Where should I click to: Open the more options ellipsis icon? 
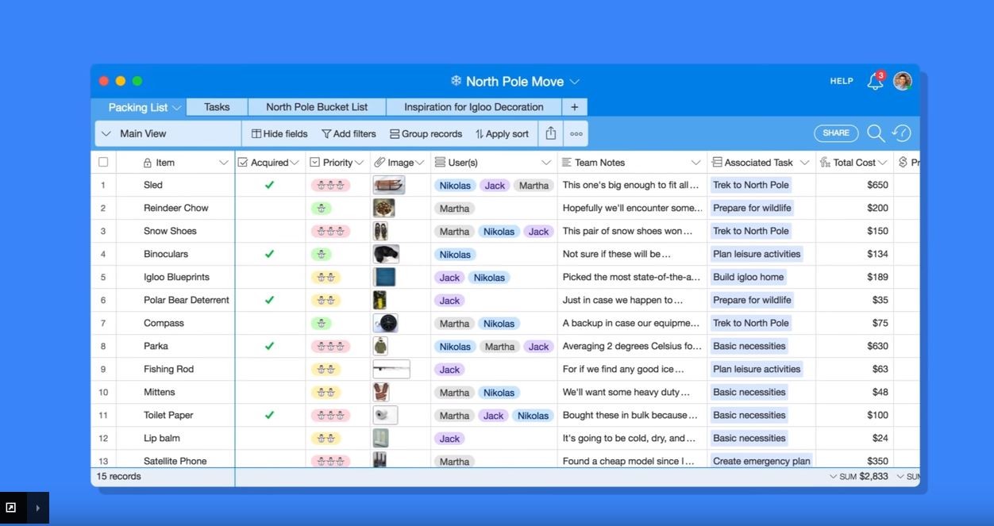576,134
